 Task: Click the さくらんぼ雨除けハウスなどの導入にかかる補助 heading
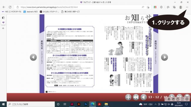pyautogui.click(x=70, y=73)
